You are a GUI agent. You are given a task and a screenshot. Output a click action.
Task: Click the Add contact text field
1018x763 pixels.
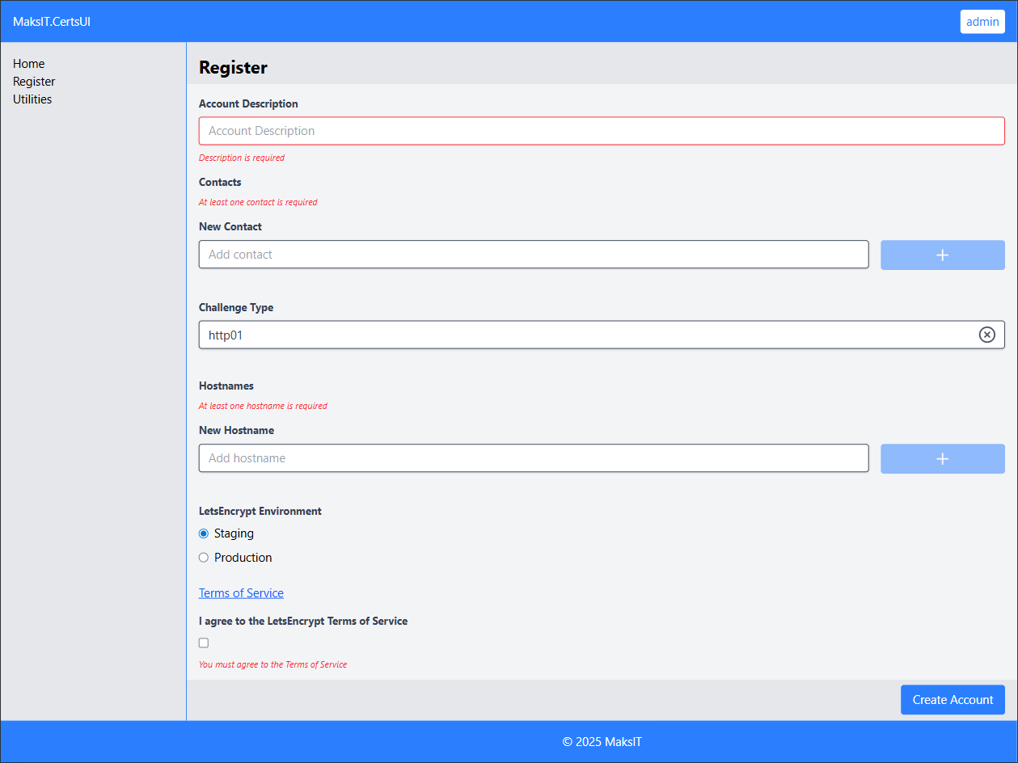point(534,254)
